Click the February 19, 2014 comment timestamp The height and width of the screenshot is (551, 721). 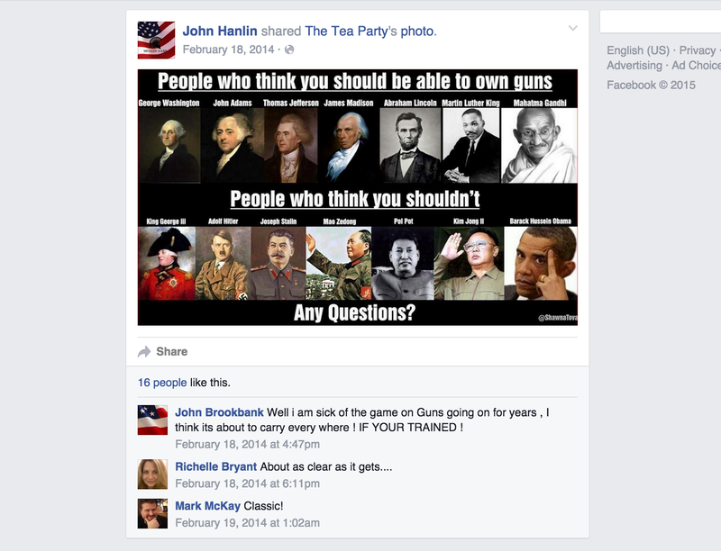[x=247, y=523]
